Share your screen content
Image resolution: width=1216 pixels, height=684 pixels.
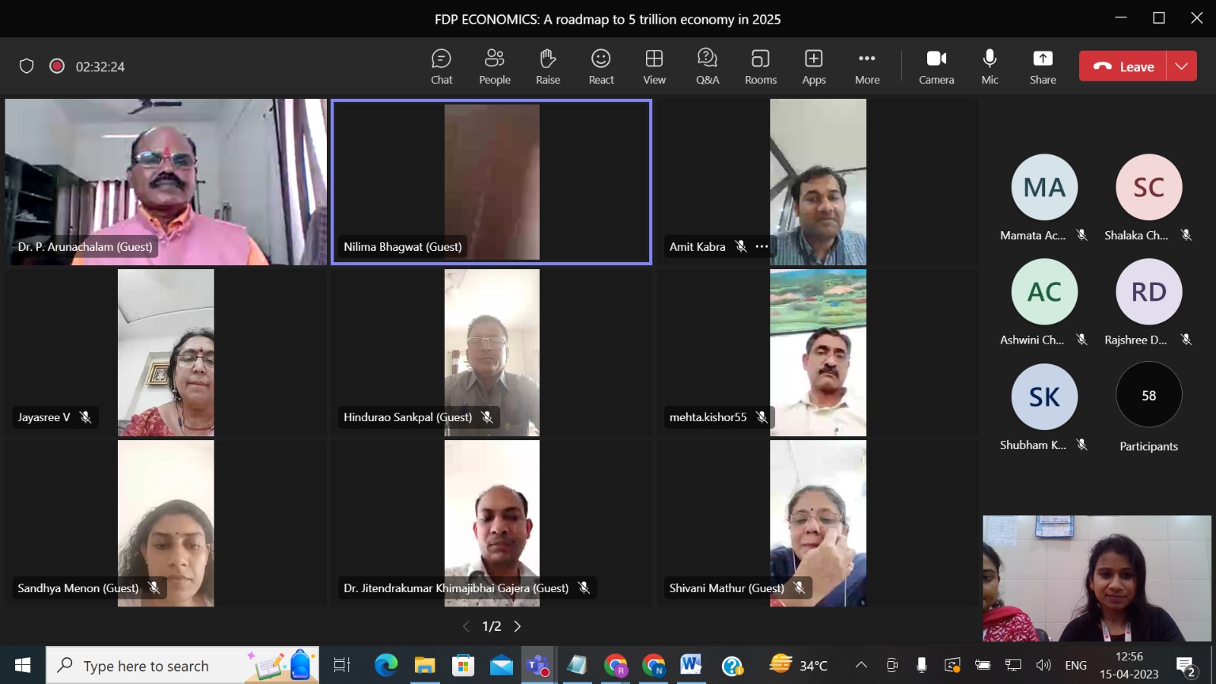pyautogui.click(x=1043, y=67)
